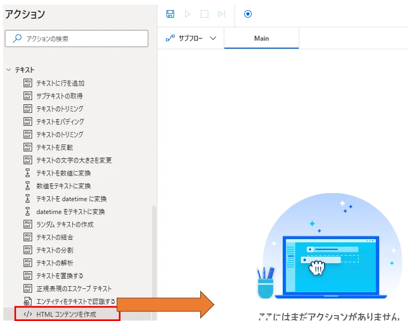
Task: Click the サブフロー dropdown chevron arrow
Action: click(213, 39)
